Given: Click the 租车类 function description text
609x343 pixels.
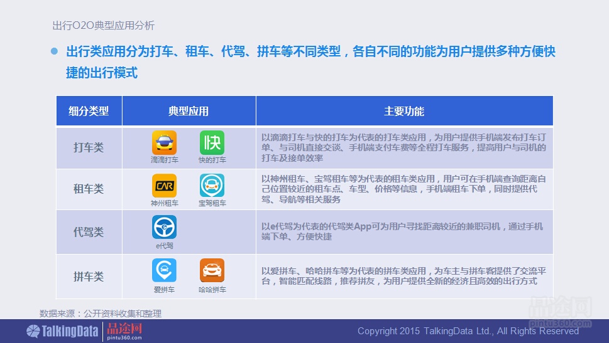Looking at the screenshot, I should tap(403, 189).
